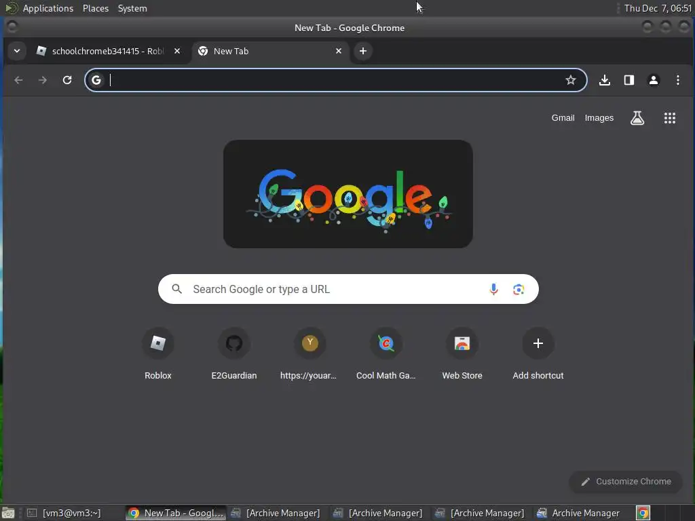Open the Chrome downloads icon
Screen dimensions: 695x521
coord(605,80)
